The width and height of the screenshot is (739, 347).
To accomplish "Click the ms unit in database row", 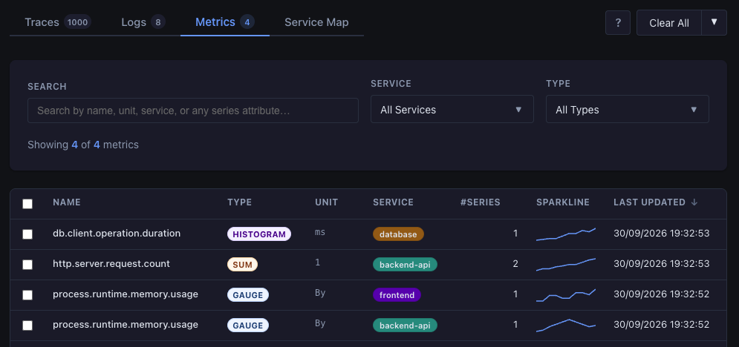I will 320,232.
